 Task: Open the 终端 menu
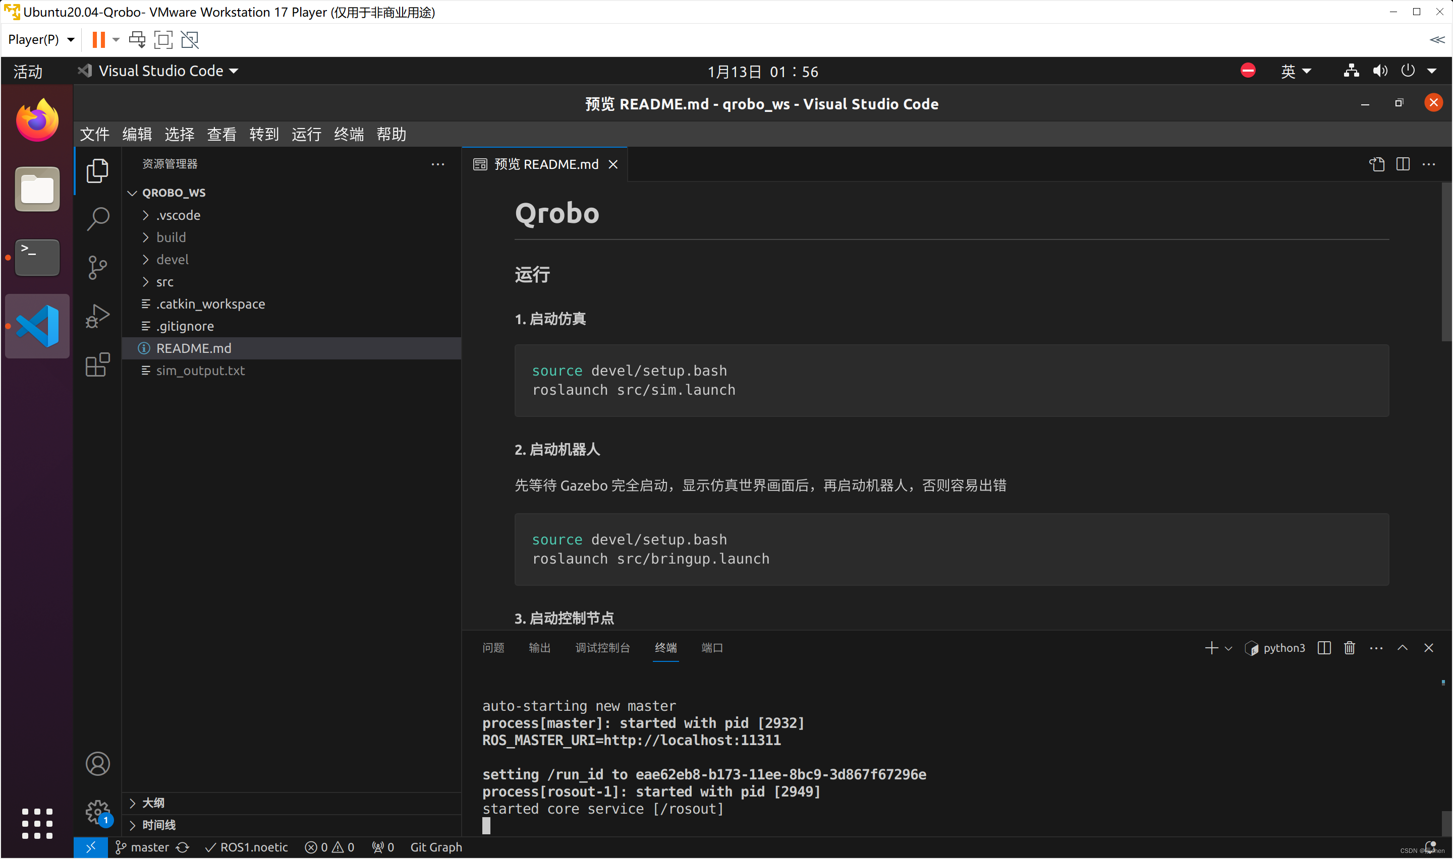click(x=349, y=134)
